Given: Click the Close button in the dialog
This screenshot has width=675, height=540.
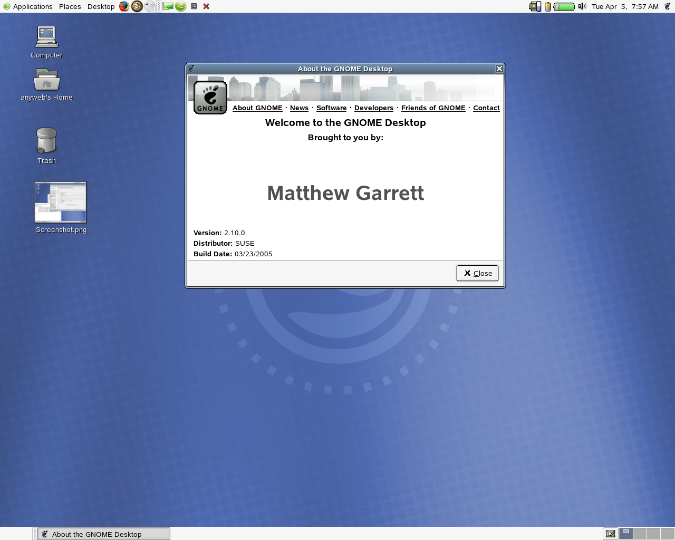Looking at the screenshot, I should [x=477, y=273].
